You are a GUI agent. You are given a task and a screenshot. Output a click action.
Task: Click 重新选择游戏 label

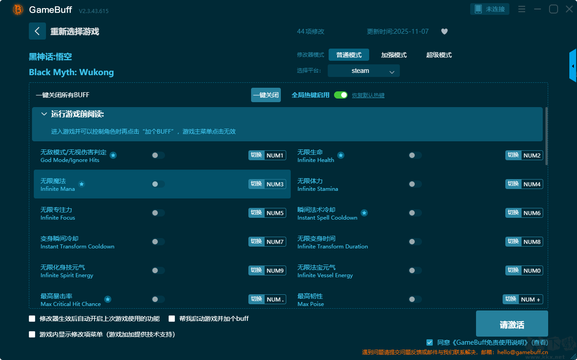click(x=75, y=31)
